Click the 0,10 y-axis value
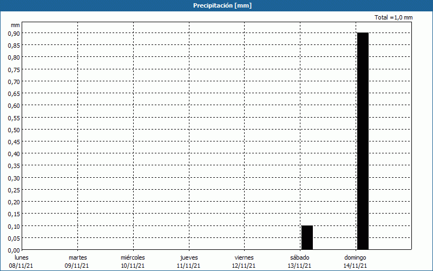Screen dimensions: 433x271 [x=14, y=226]
